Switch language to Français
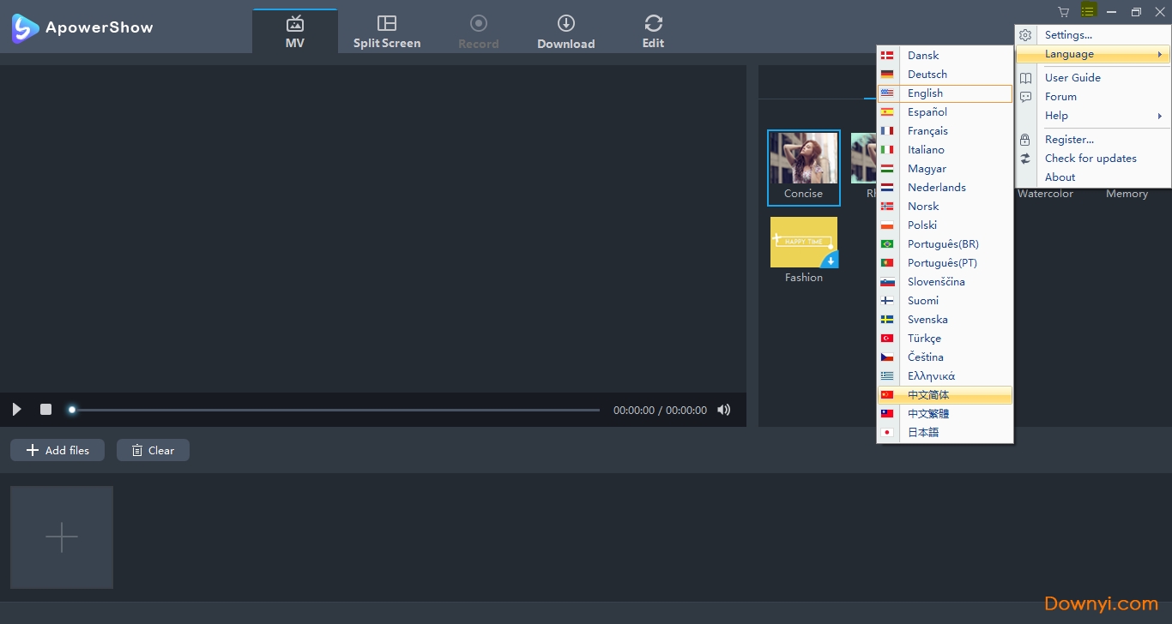The image size is (1172, 624). (x=945, y=131)
